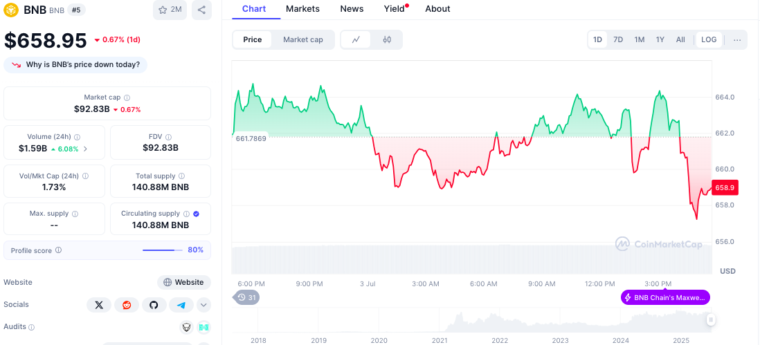Click the pause handle on the range navigator
The width and height of the screenshot is (760, 345).
(x=711, y=320)
